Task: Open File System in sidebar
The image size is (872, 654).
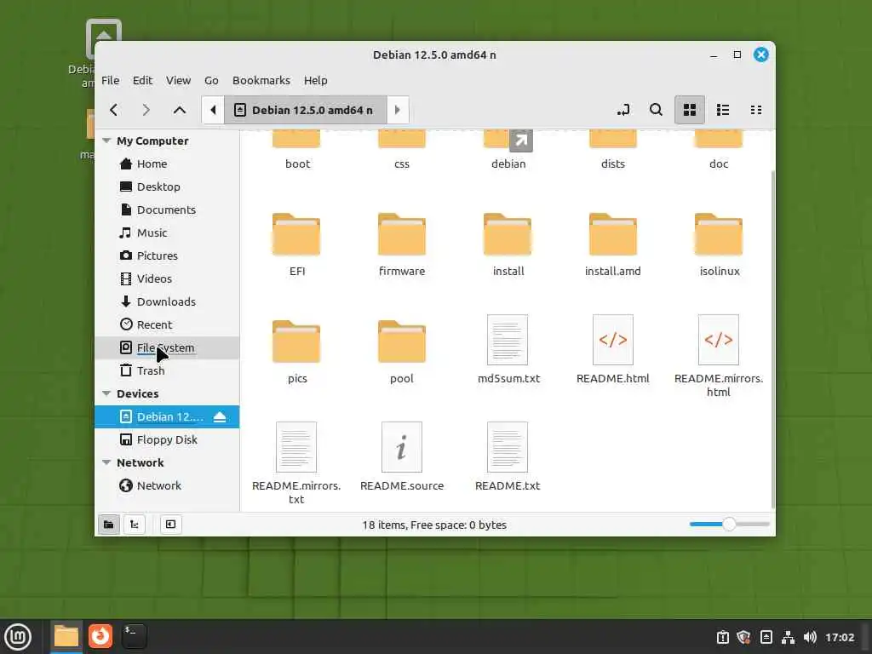Action: pos(167,347)
